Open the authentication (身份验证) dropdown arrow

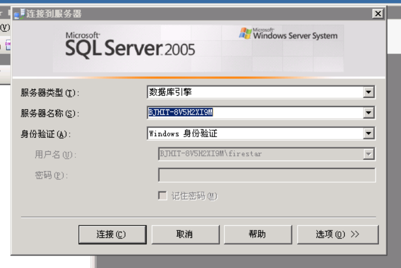point(369,133)
